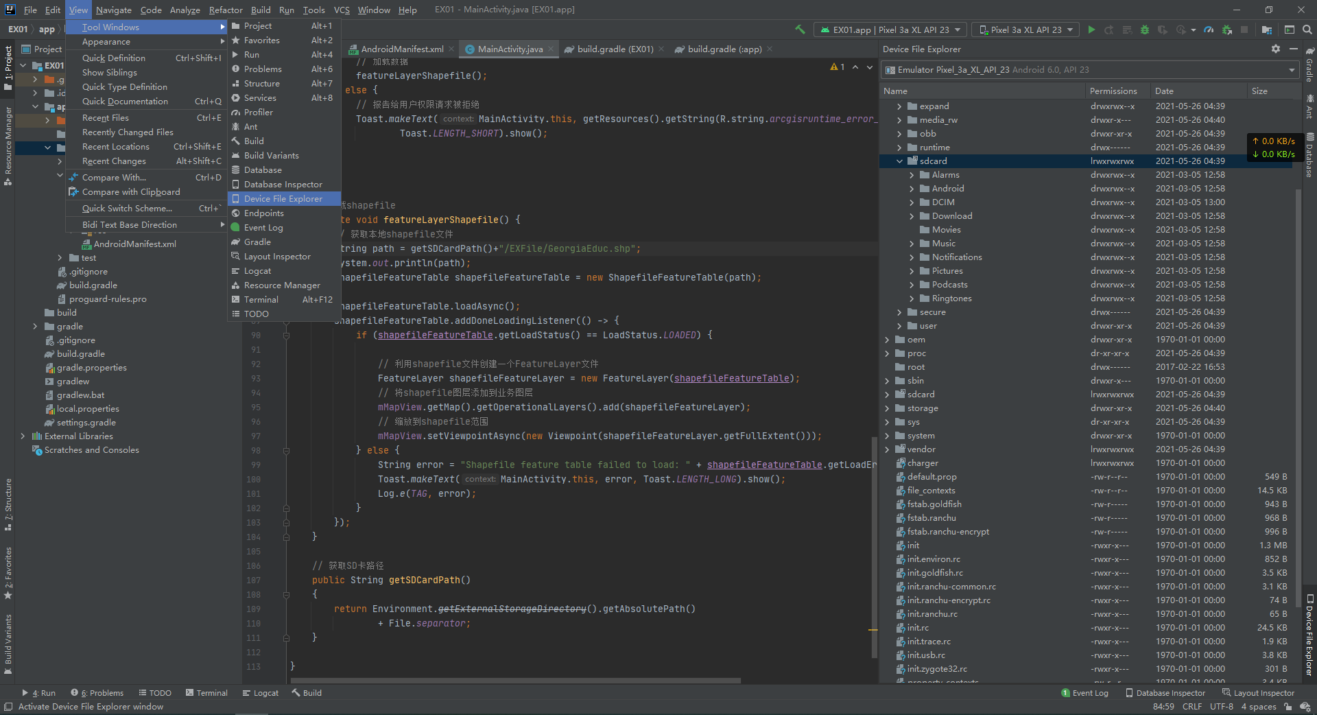Open Device File Explorer gear settings
This screenshot has height=715, width=1317.
tap(1276, 49)
